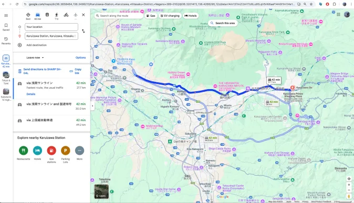Select the route via 上信越自動車道
Viewport: 354px width, 203px height.
click(51, 122)
